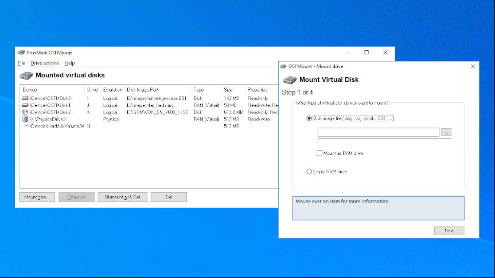Click the disk icon of OSFMDisk0 row
The height and width of the screenshot is (278, 495).
point(25,98)
